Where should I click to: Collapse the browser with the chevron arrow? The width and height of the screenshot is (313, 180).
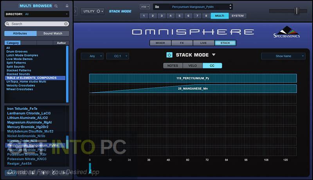point(75,11)
